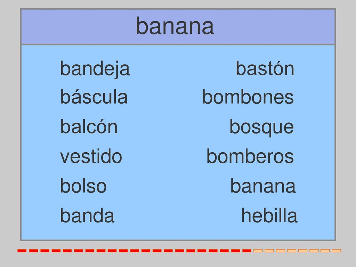Click the word bosque
The image size is (356, 267).
point(262,127)
